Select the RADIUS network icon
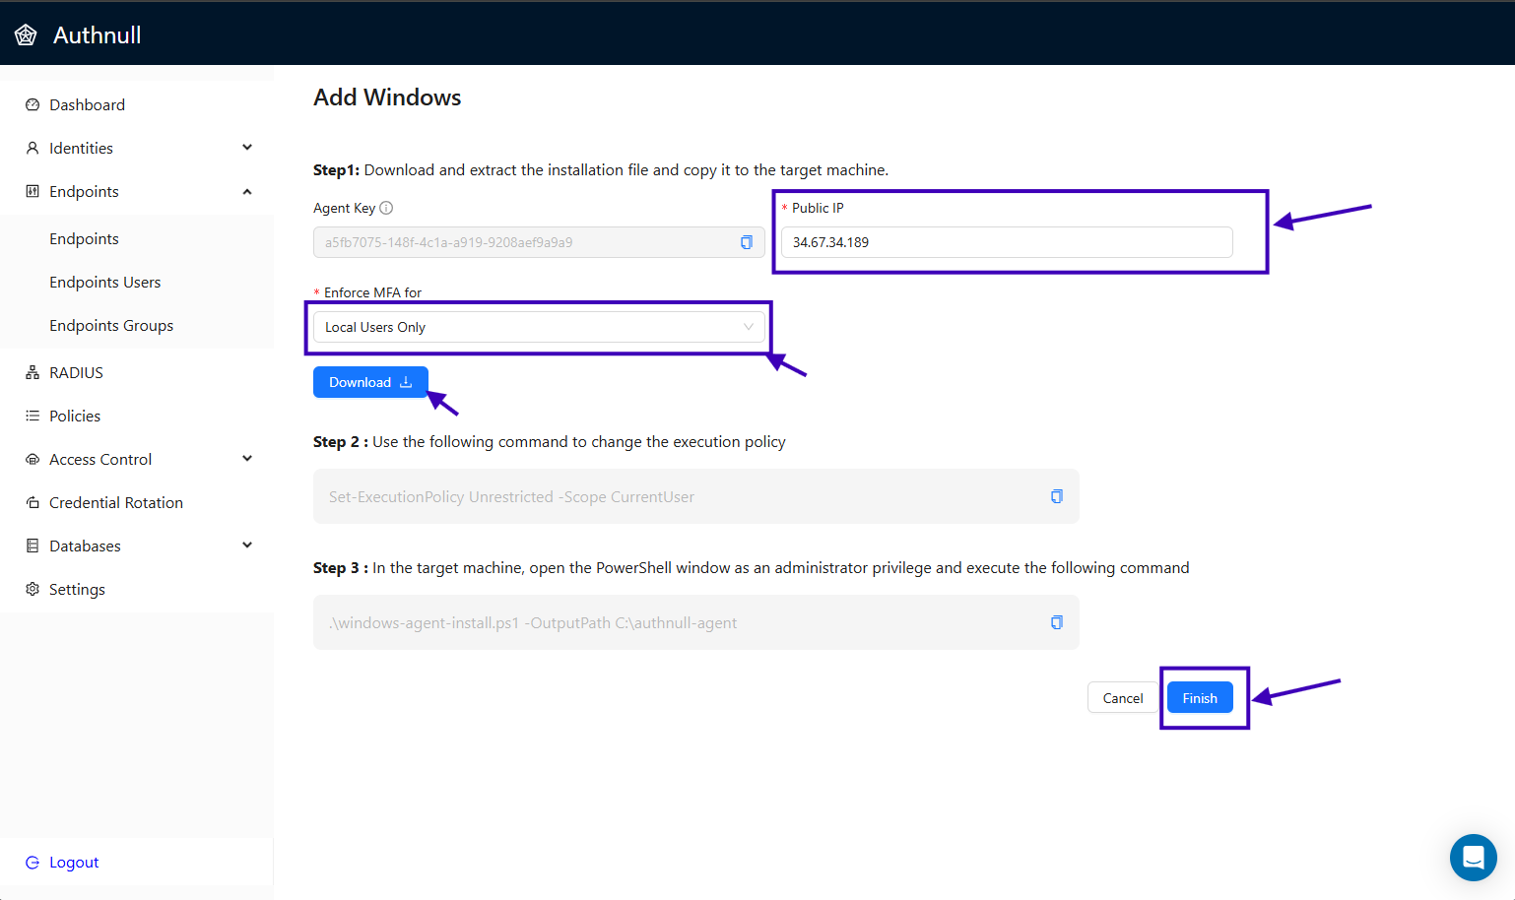1515x900 pixels. (x=33, y=372)
